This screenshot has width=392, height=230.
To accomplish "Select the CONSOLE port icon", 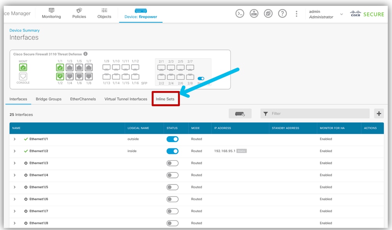I will pyautogui.click(x=23, y=76).
